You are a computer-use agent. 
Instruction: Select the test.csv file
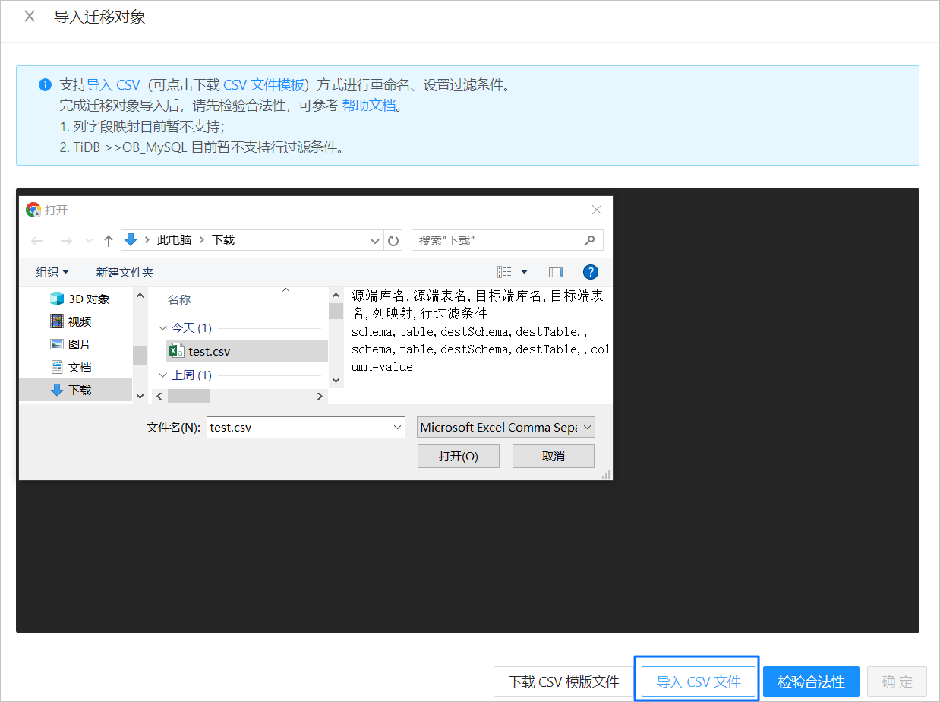[247, 351]
